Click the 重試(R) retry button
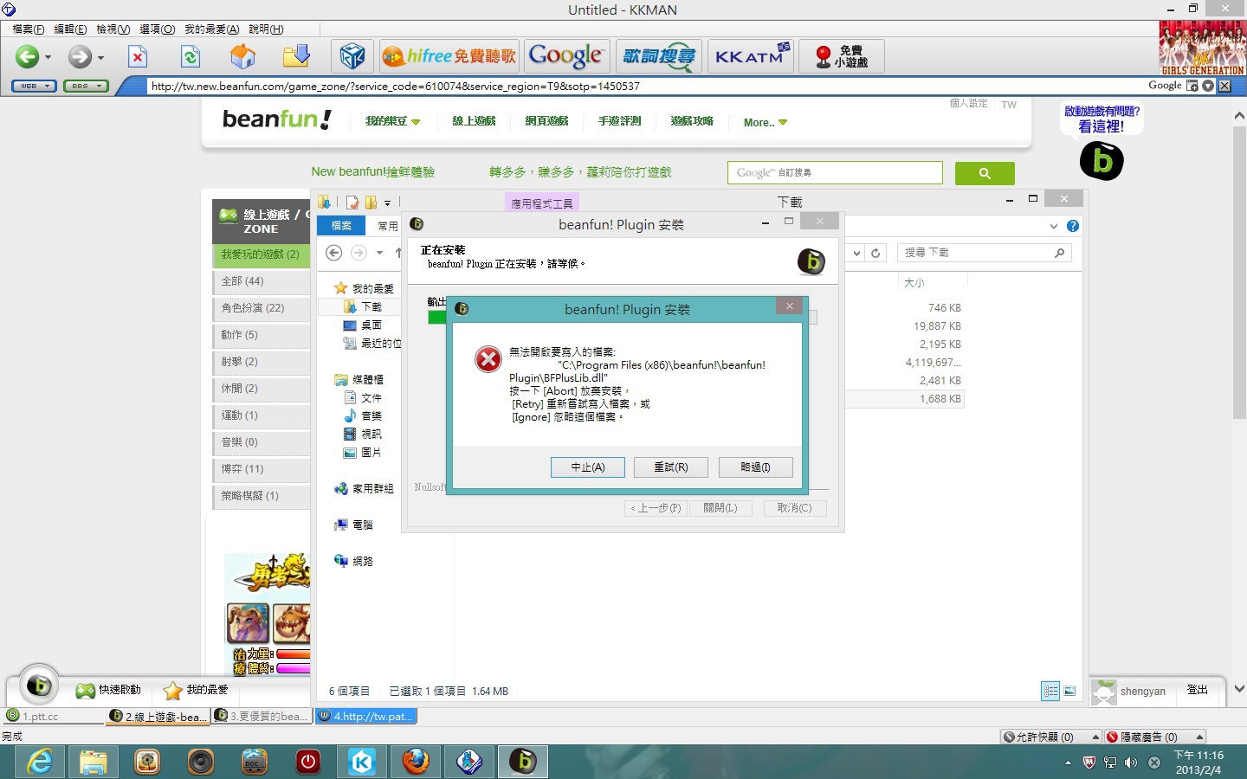 [x=671, y=467]
